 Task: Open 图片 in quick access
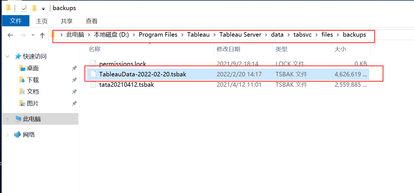(33, 103)
